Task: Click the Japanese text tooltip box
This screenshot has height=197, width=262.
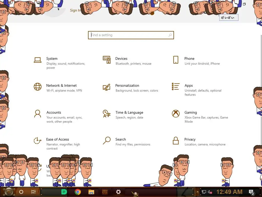Action: [x=229, y=18]
